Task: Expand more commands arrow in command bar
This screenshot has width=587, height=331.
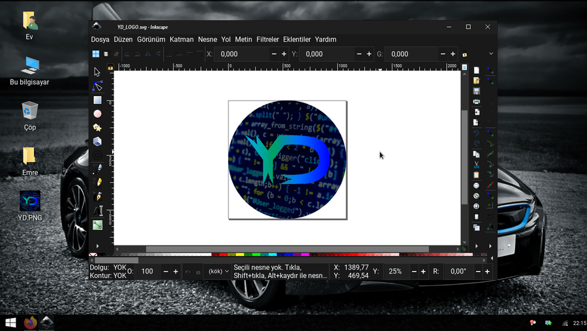Action: pyautogui.click(x=476, y=246)
